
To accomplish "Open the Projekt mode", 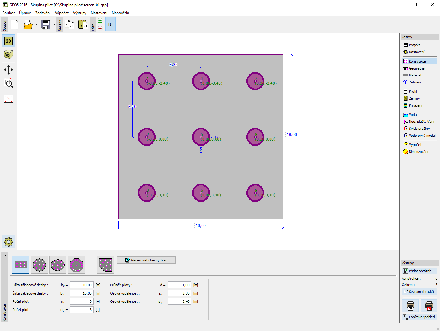I will [420, 45].
